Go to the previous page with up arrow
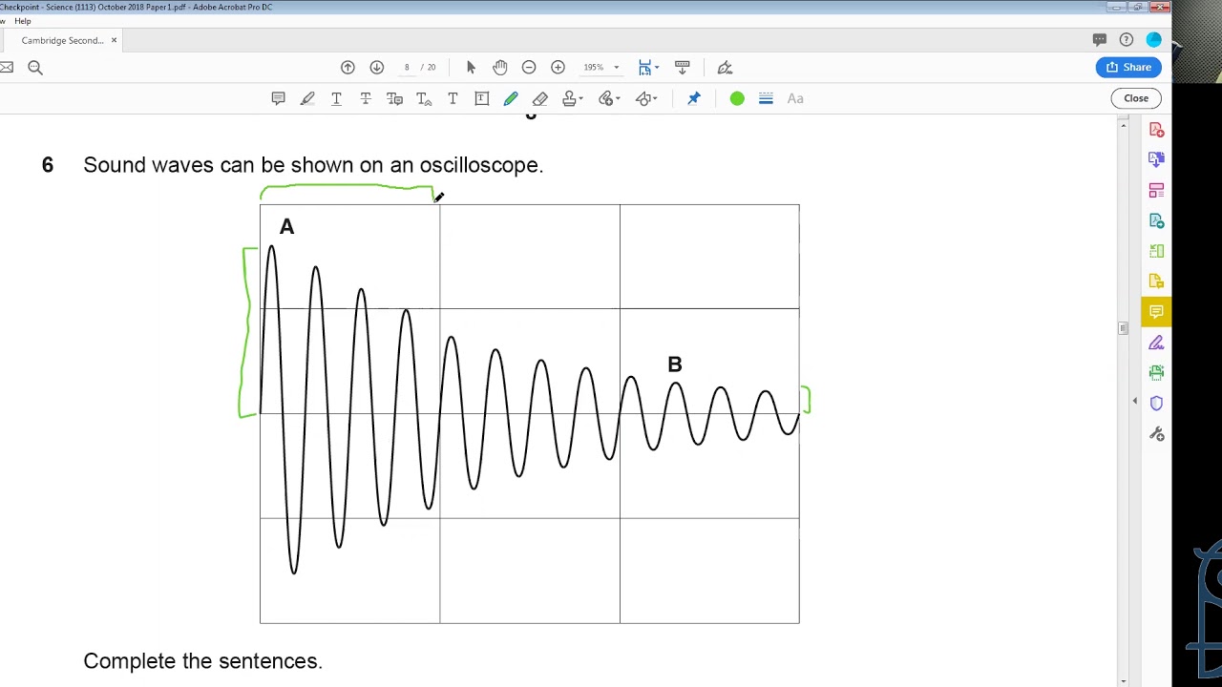Screen dimensions: 1222x687 [x=348, y=67]
